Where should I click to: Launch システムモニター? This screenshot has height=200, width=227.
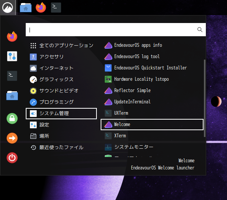(x=152, y=147)
